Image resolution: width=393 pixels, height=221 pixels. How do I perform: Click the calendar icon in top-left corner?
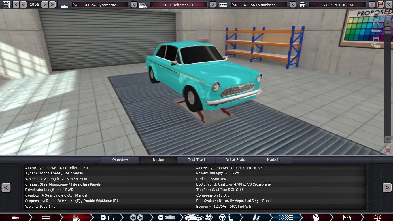[x=6, y=5]
